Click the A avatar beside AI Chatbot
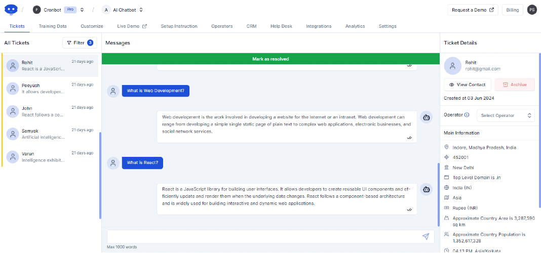This screenshot has height=253, width=541. coord(106,10)
